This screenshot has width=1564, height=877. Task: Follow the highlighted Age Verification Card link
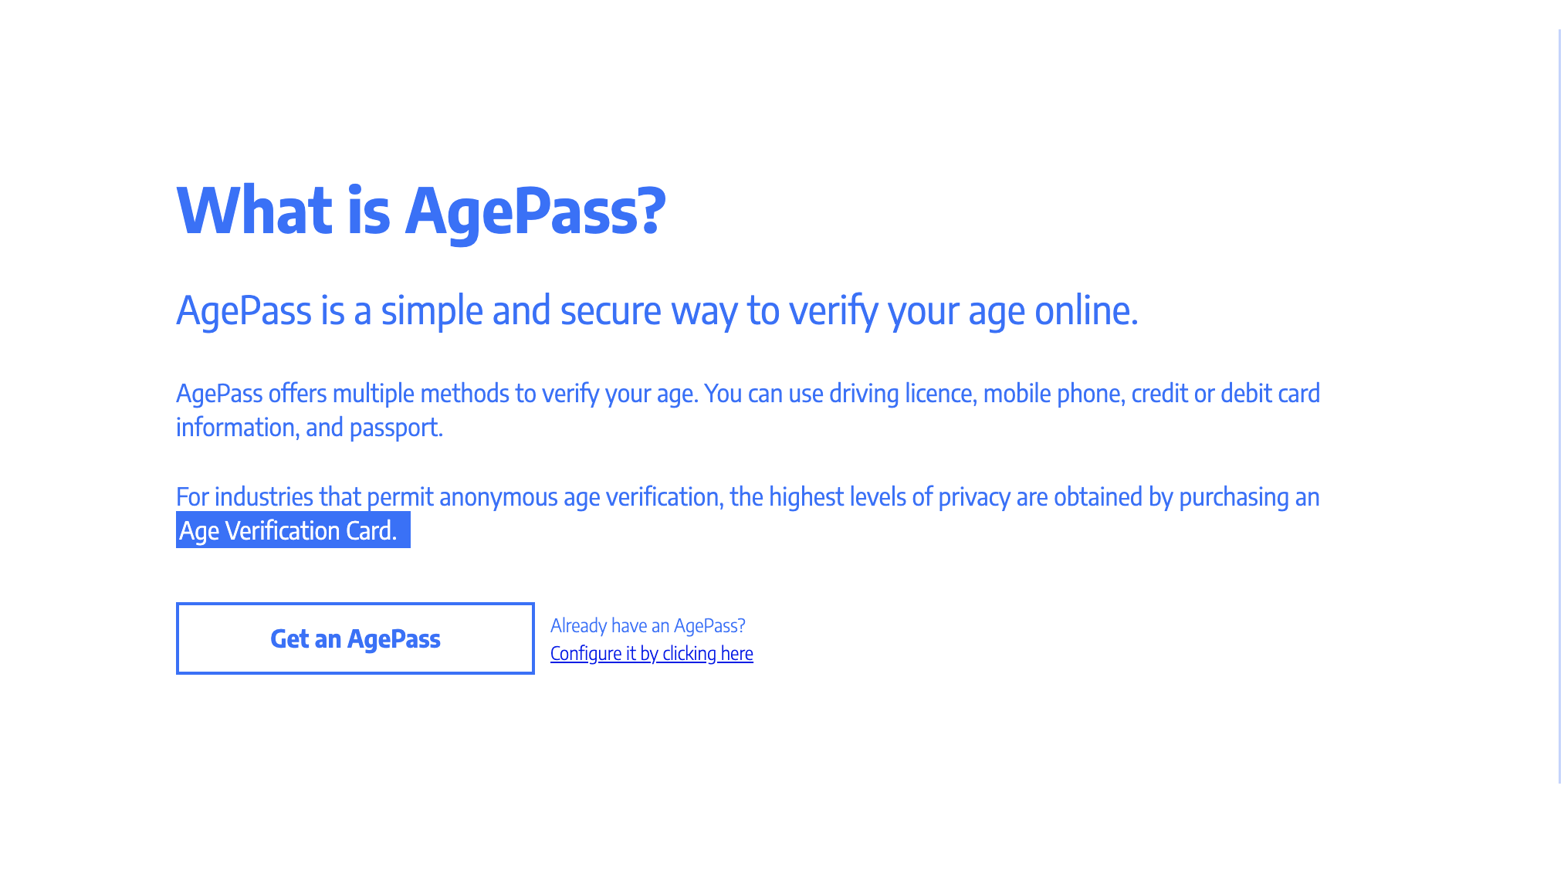[x=288, y=531]
